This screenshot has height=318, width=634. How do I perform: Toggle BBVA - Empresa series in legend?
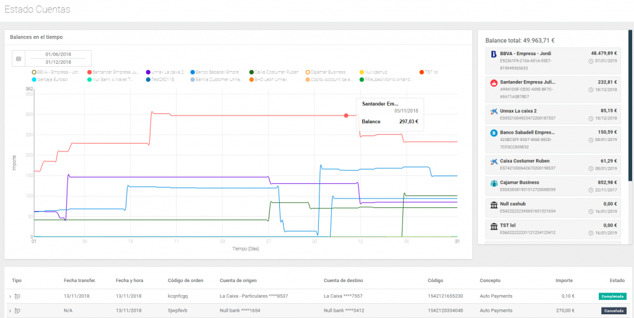click(x=56, y=72)
